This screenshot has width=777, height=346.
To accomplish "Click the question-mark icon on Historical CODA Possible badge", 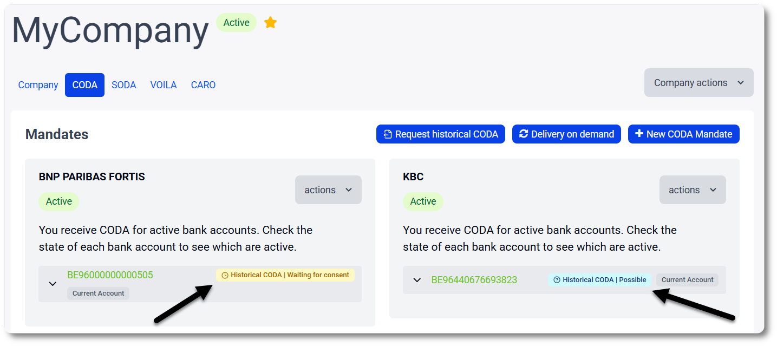I will coord(556,279).
